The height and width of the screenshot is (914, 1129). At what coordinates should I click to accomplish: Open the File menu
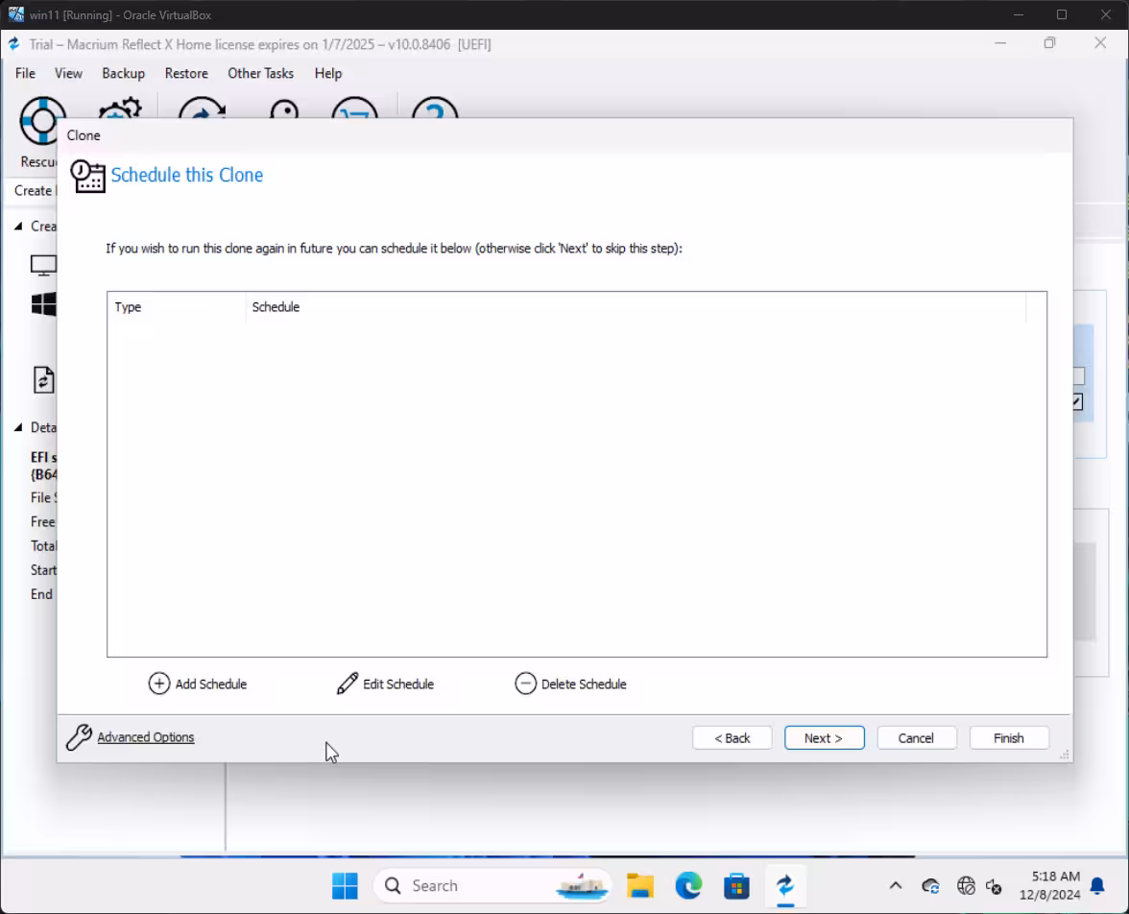[x=25, y=74]
